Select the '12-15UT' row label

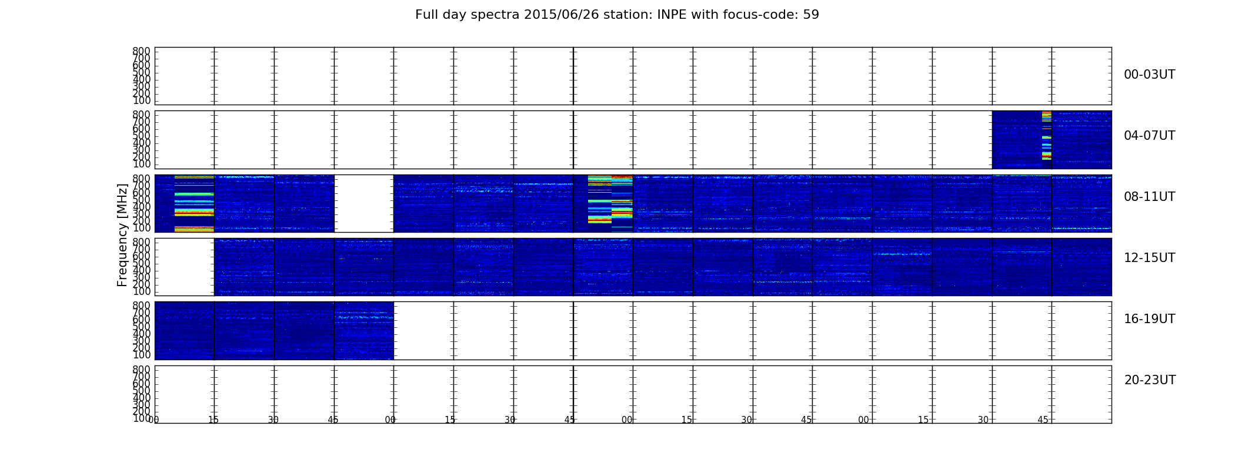tap(1149, 258)
